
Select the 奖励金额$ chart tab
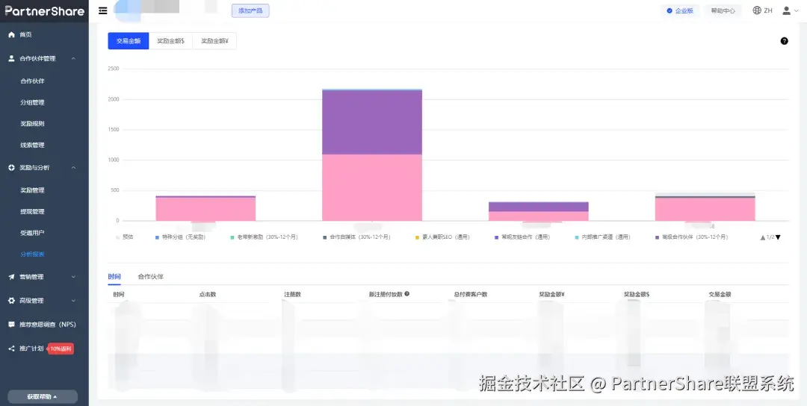pyautogui.click(x=171, y=41)
